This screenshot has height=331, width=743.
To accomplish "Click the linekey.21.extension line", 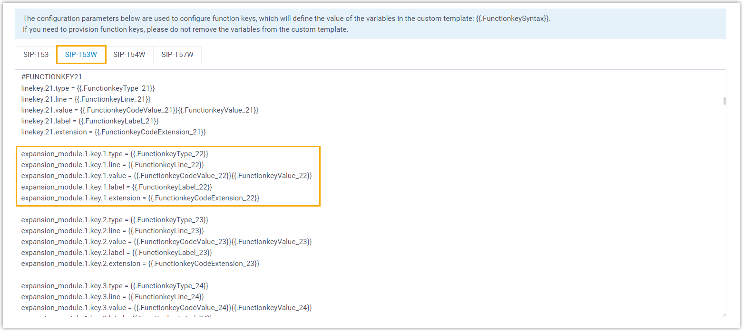I will (x=113, y=132).
